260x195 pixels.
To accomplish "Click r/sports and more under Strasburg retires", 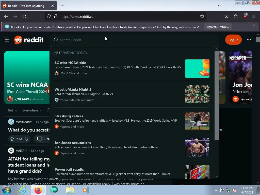I will (x=72, y=127).
